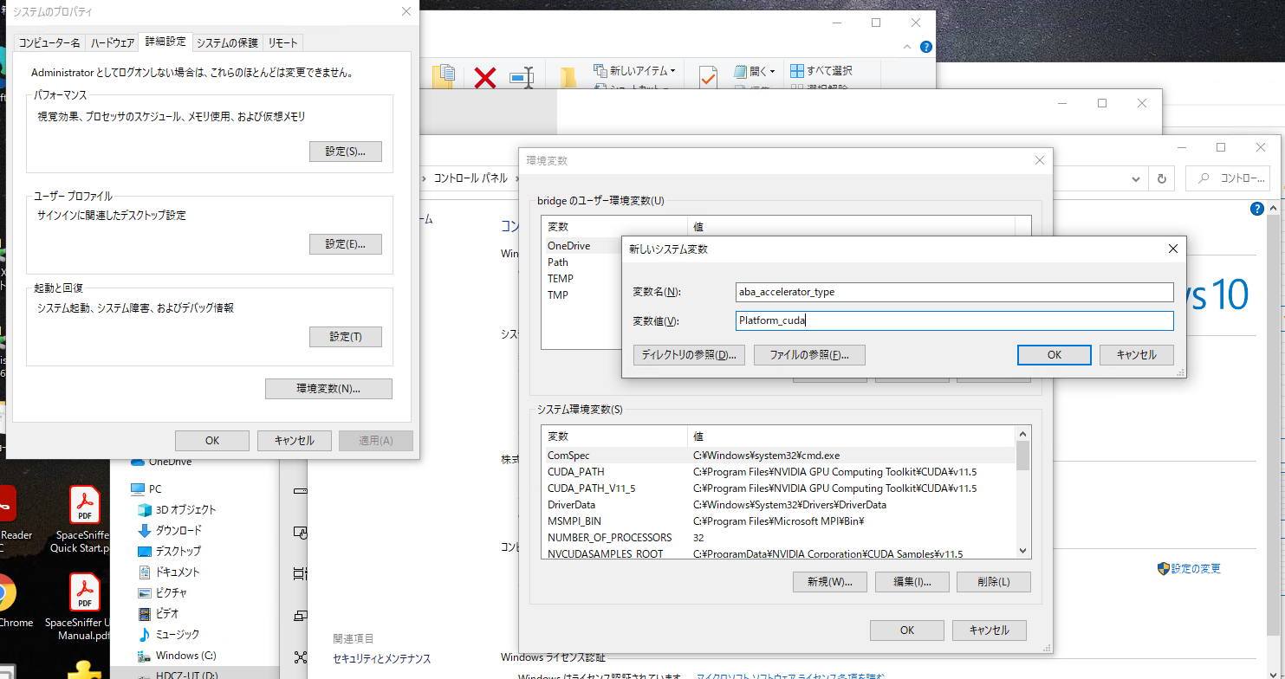Select the CUDA_PATH row in system variables
Image resolution: width=1285 pixels, height=679 pixels.
pos(575,472)
